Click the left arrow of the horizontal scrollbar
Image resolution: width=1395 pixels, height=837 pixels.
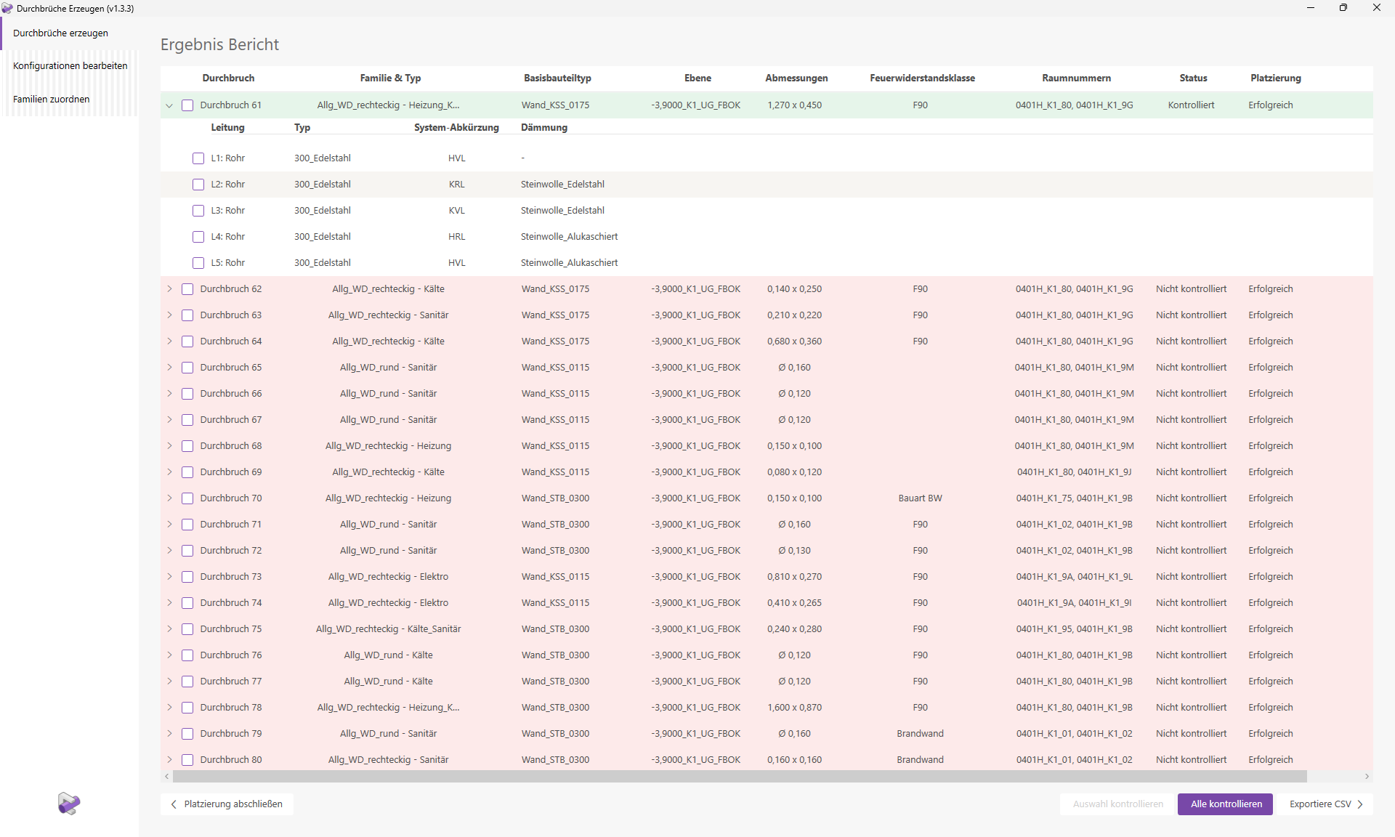tap(166, 777)
